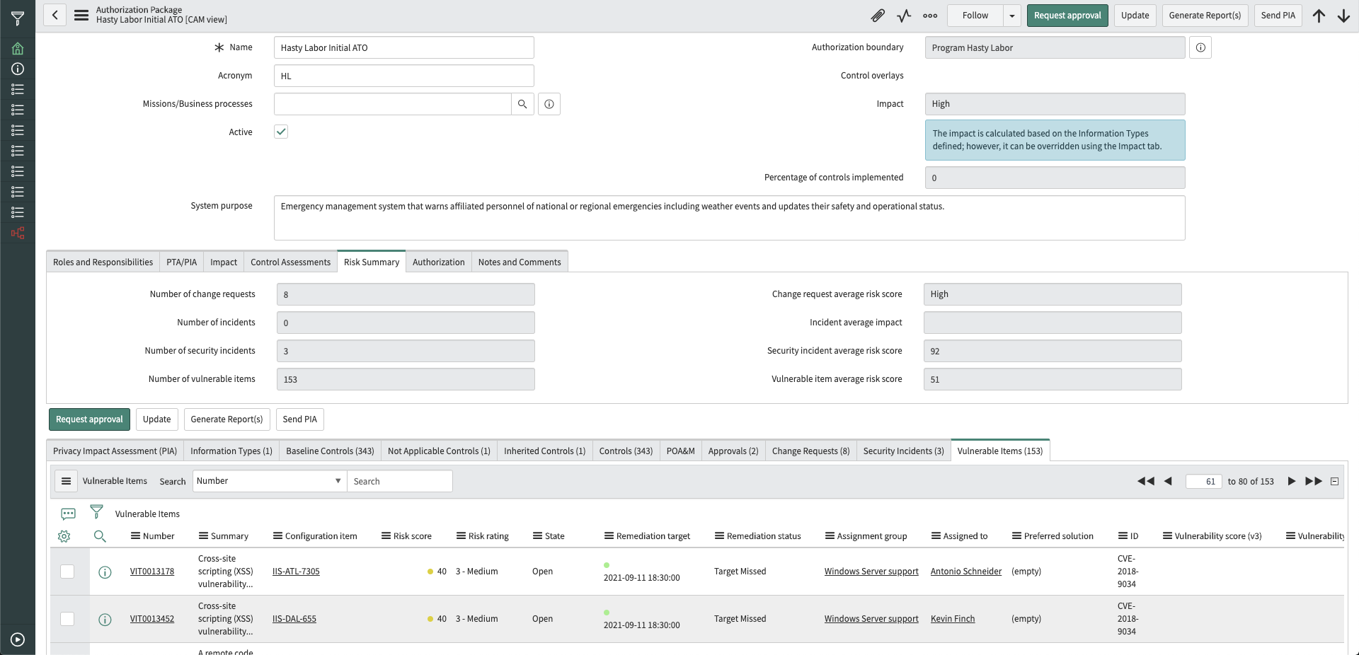Open the activity stream icon
This screenshot has width=1359, height=655.
point(904,16)
